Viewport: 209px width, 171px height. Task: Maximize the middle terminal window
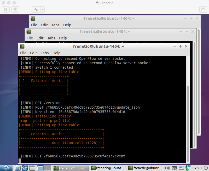coord(187,31)
